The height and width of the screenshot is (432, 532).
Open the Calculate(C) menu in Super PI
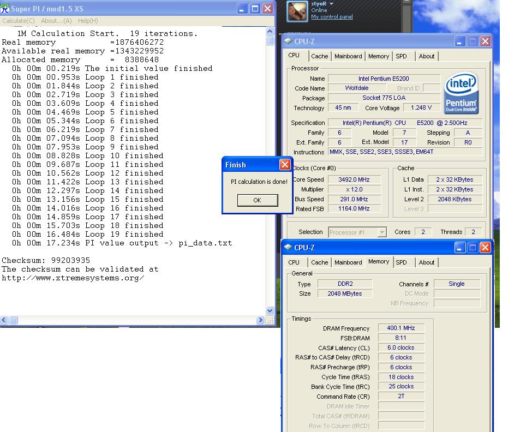(x=19, y=21)
